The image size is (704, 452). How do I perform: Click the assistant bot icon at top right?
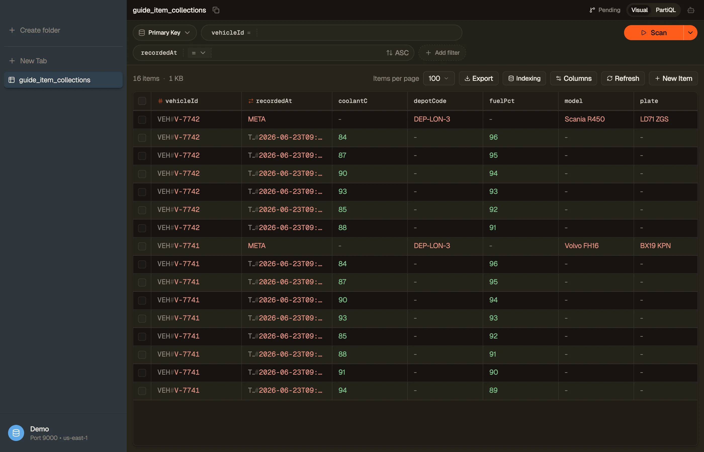click(691, 10)
